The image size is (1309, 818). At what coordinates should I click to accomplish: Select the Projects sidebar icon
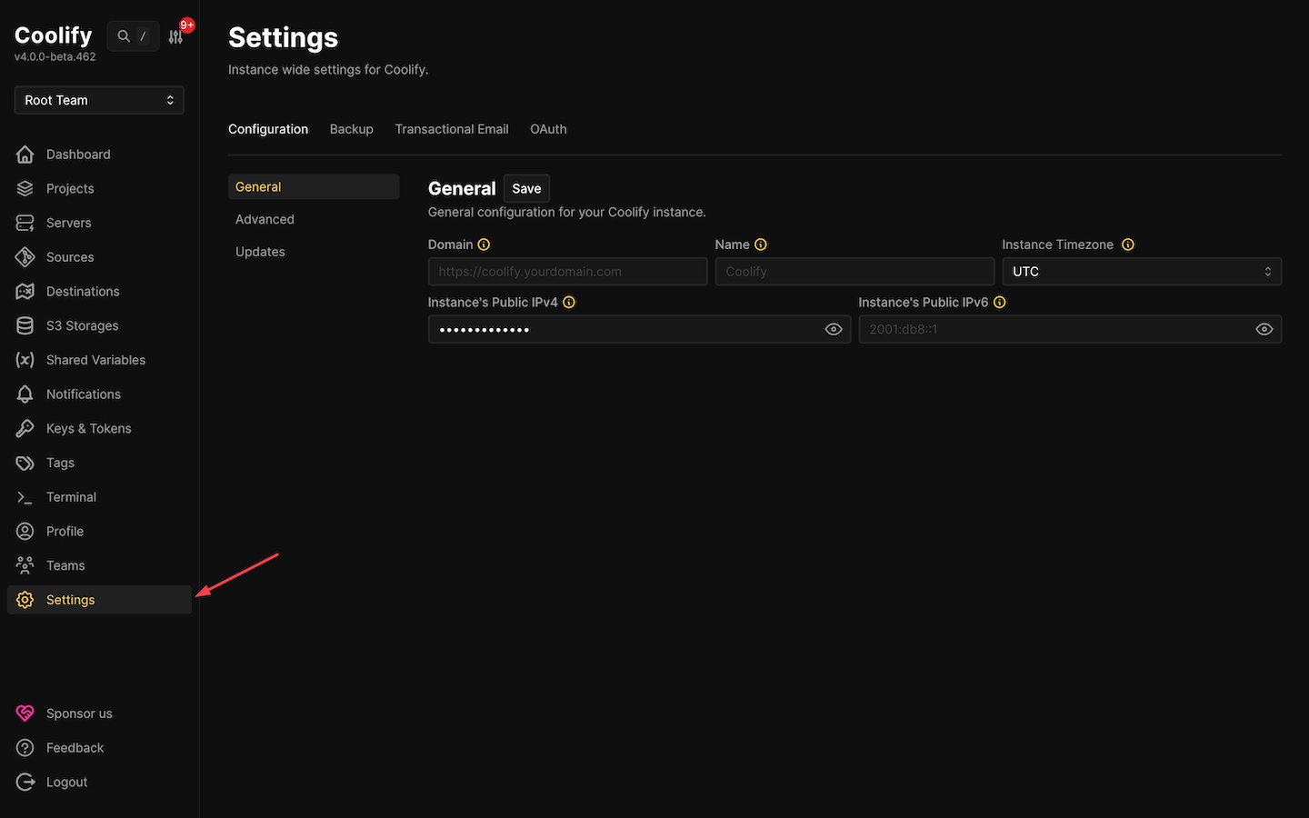(70, 188)
